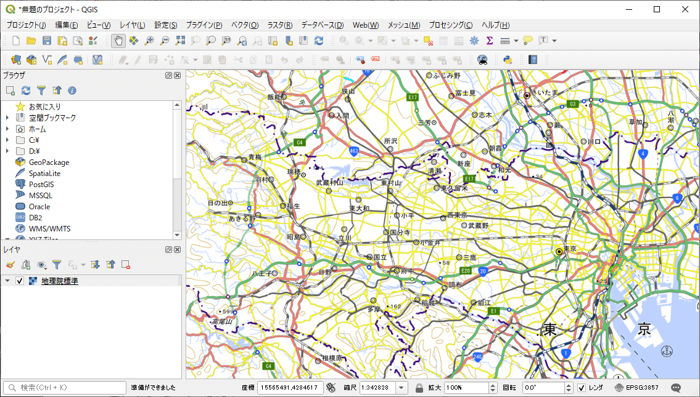Zoom to the full map extent
Viewport: 700px width, 397px height.
180,41
